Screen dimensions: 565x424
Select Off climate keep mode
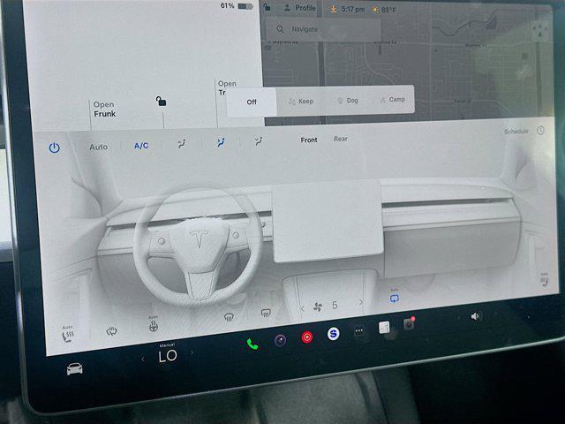point(252,102)
